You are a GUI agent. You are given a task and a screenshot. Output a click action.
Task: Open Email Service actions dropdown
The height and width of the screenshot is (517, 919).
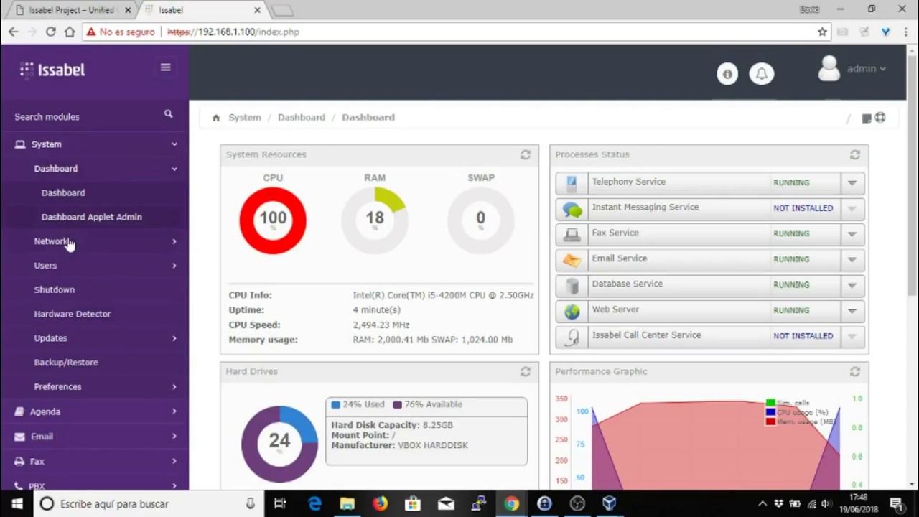(852, 259)
